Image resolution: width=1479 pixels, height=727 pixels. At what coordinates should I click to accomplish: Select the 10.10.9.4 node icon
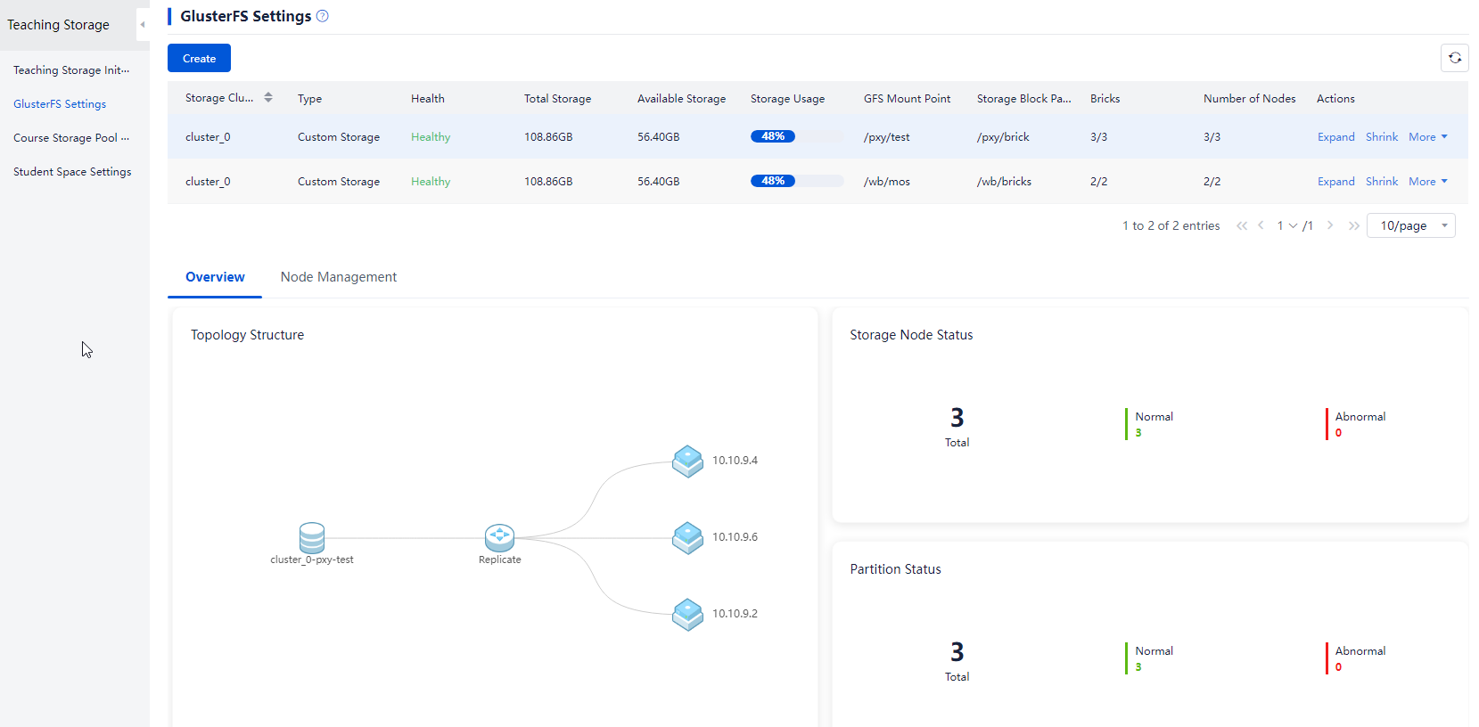[687, 462]
